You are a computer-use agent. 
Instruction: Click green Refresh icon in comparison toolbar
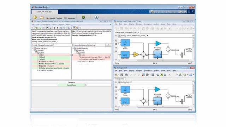(x=41, y=28)
